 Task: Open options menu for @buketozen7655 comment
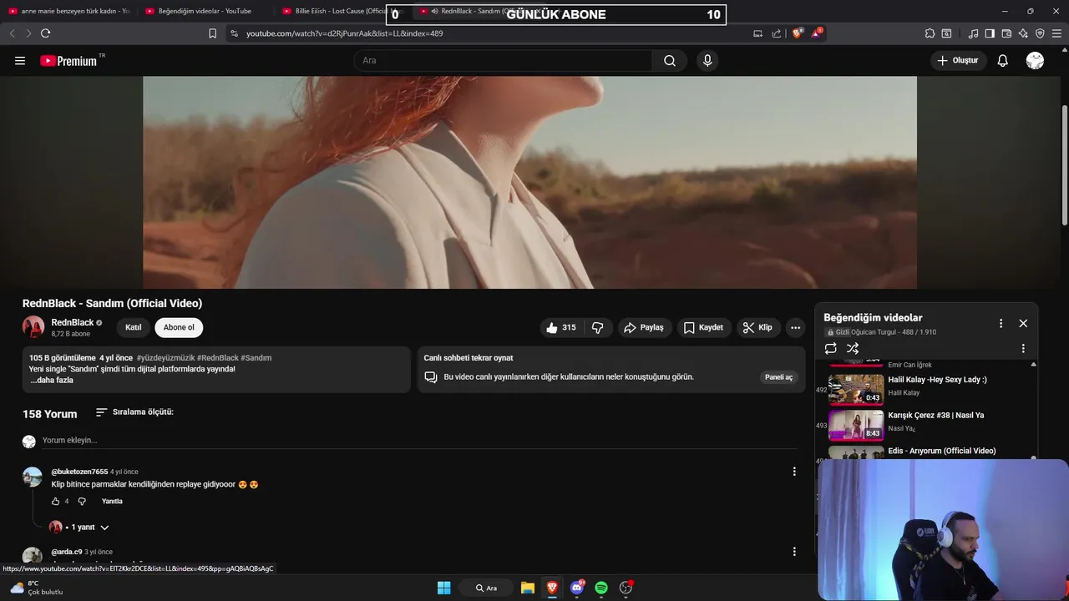click(x=794, y=472)
